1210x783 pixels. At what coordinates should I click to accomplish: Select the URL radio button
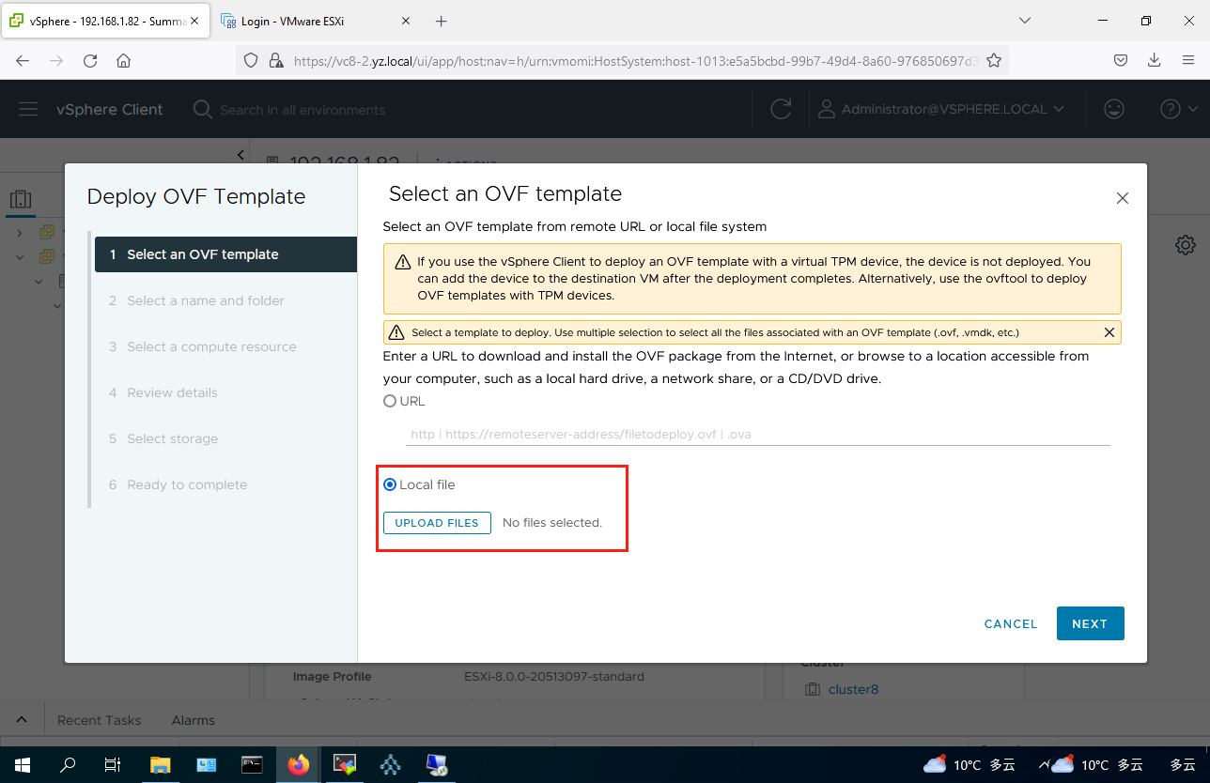coord(390,401)
